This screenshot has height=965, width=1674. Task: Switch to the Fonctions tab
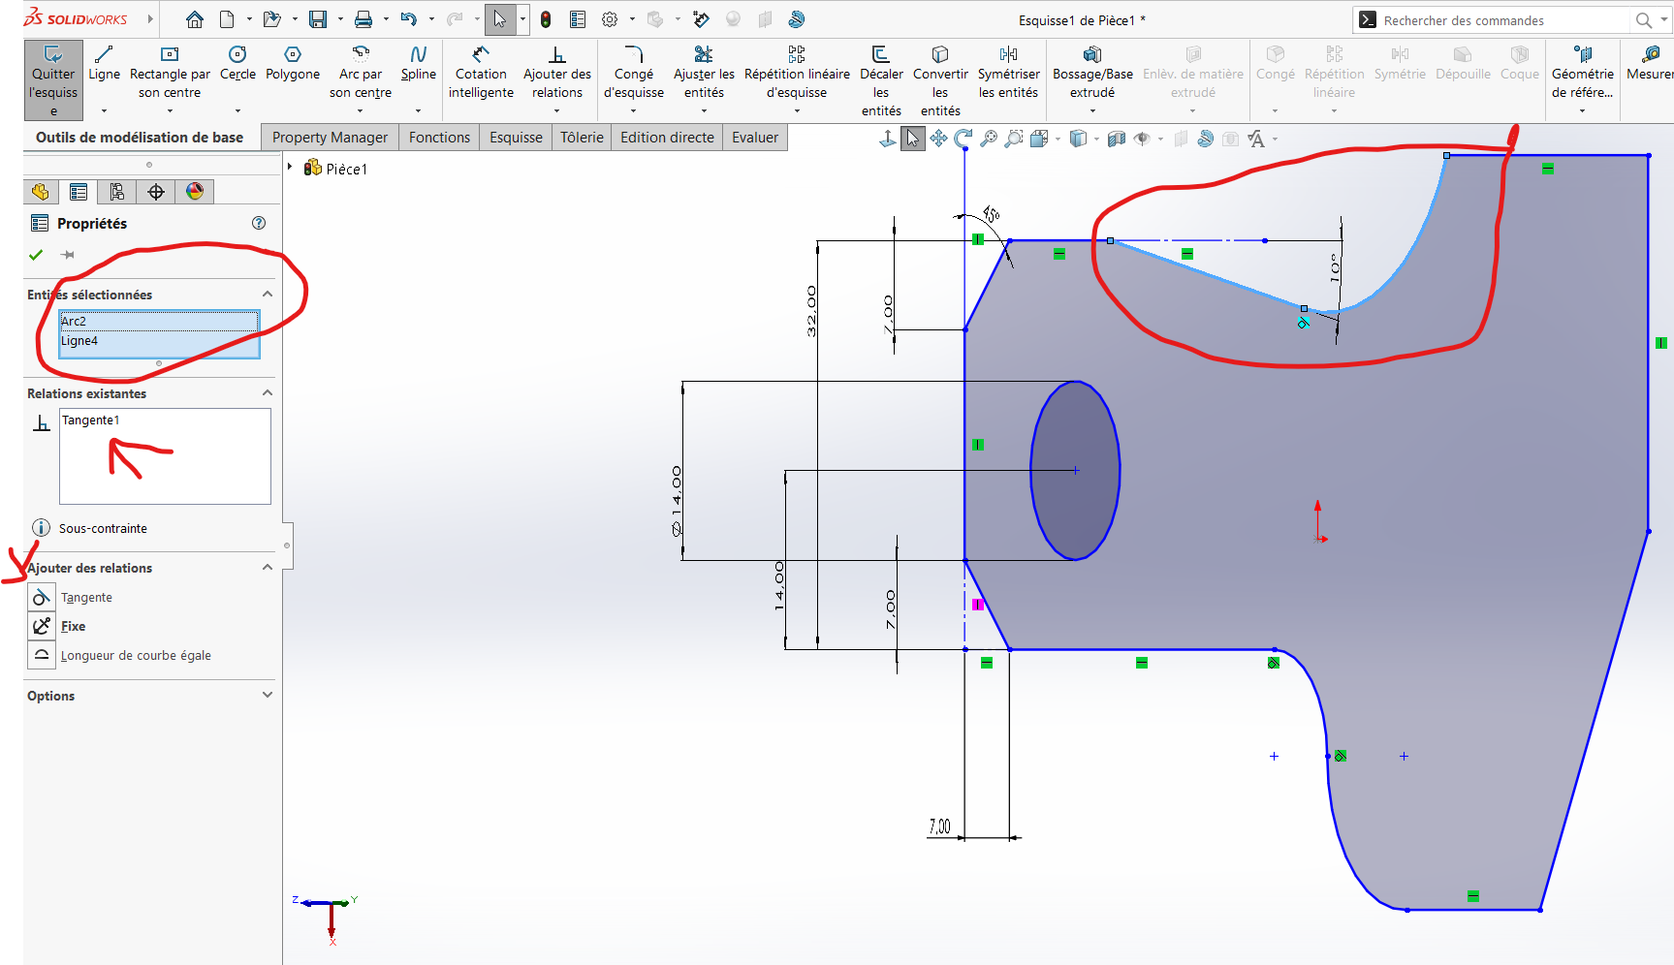[439, 138]
